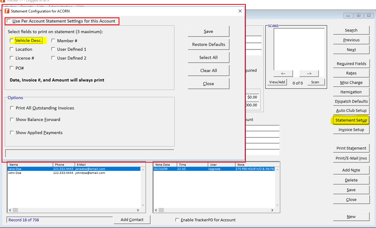376x228 pixels.
Task: Go to Previous account record
Action: click(x=351, y=40)
